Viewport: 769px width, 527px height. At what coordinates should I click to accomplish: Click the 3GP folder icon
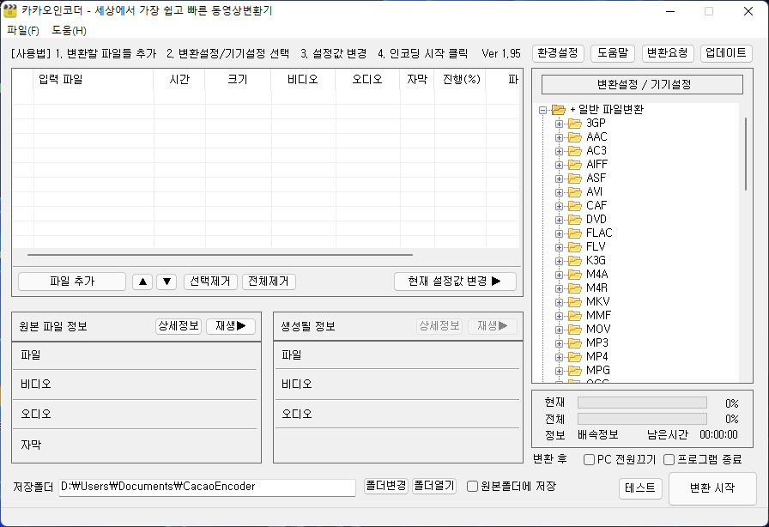[575, 123]
